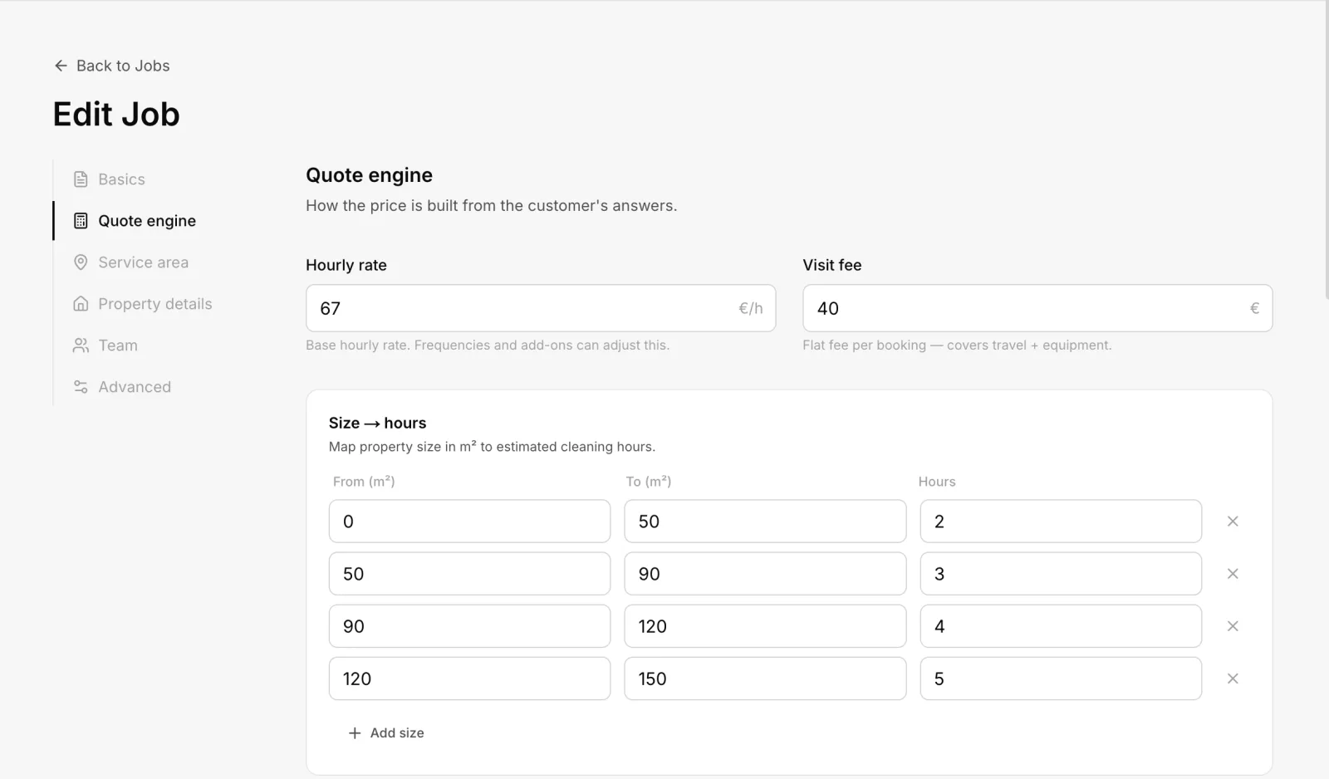Screen dimensions: 1329x779
Task: Click the "Hourly rate" label
Action: pos(346,265)
